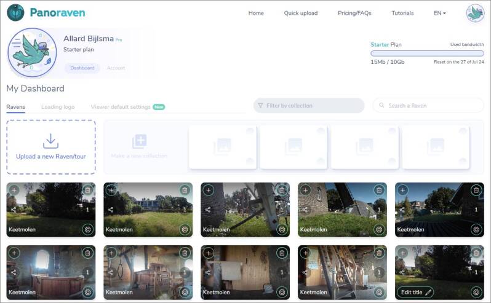This screenshot has height=303, width=491.
Task: Open settings for dark garden trees Keetmolen
Action: tap(87, 229)
